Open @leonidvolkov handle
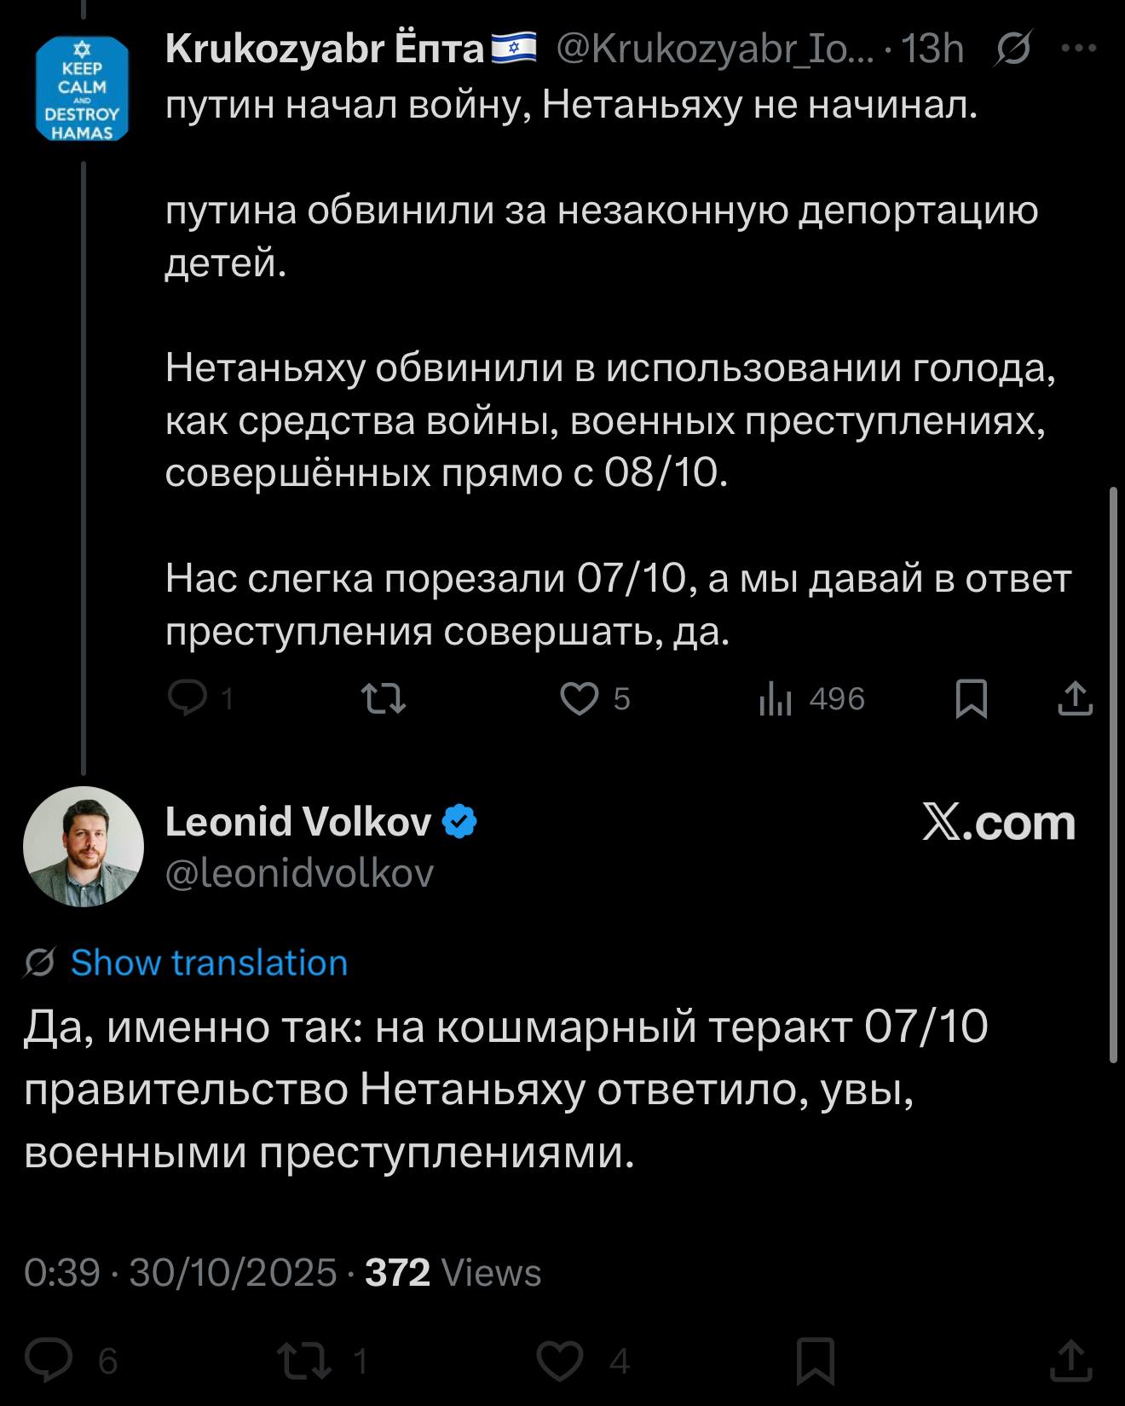Screen dimensions: 1125x1406 299,873
